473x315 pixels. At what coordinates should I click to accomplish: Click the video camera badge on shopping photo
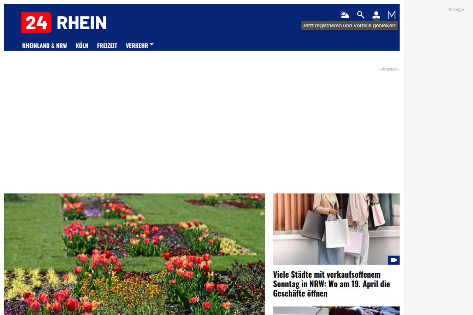click(394, 260)
